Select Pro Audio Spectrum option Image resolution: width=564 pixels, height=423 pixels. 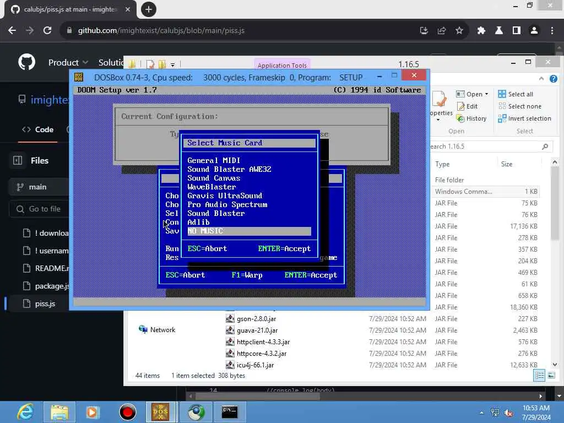click(x=227, y=204)
